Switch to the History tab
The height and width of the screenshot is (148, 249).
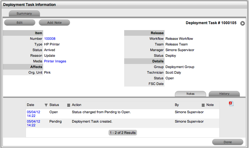point(224,94)
